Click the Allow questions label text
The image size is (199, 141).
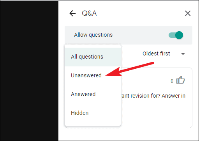point(93,35)
